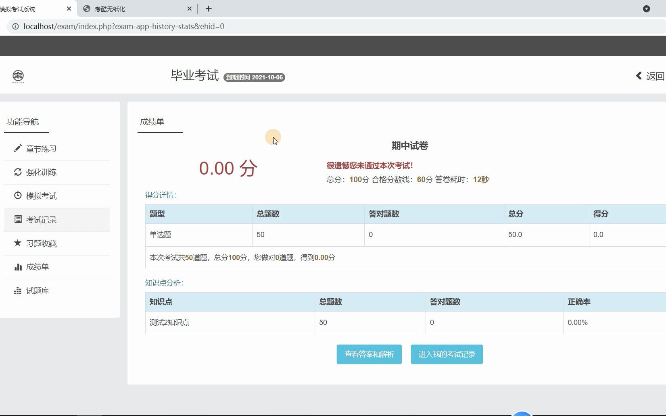Click the star icon beside 习题收藏
The height and width of the screenshot is (416, 666).
click(x=18, y=243)
